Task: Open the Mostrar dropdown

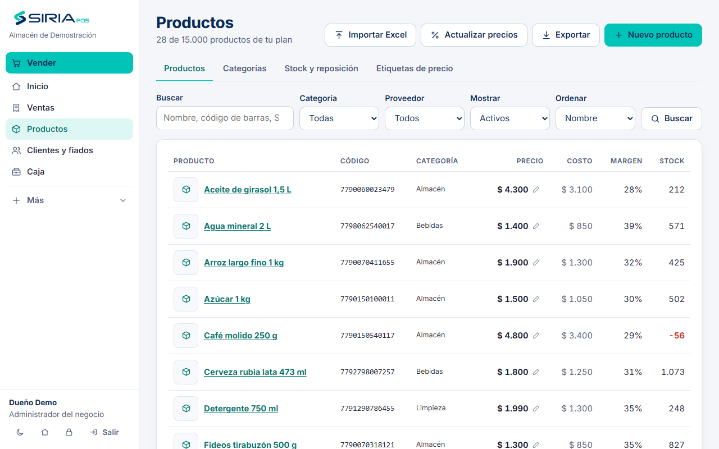Action: [510, 118]
